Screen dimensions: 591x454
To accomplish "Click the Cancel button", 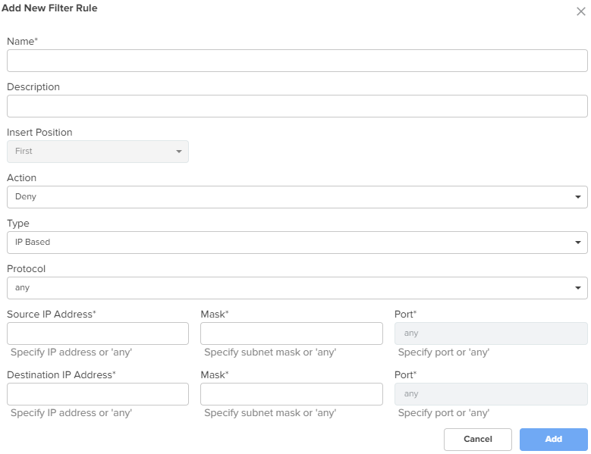I will [478, 440].
